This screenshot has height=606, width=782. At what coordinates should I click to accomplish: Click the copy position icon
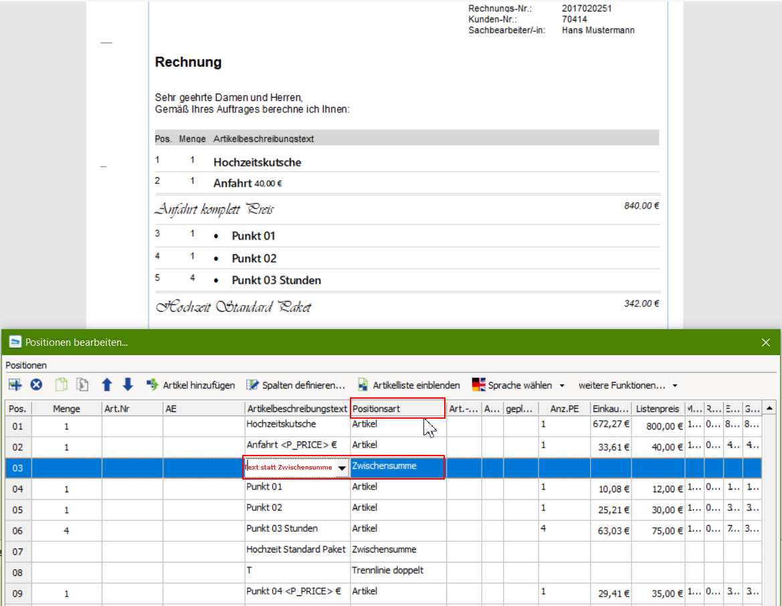[x=62, y=385]
